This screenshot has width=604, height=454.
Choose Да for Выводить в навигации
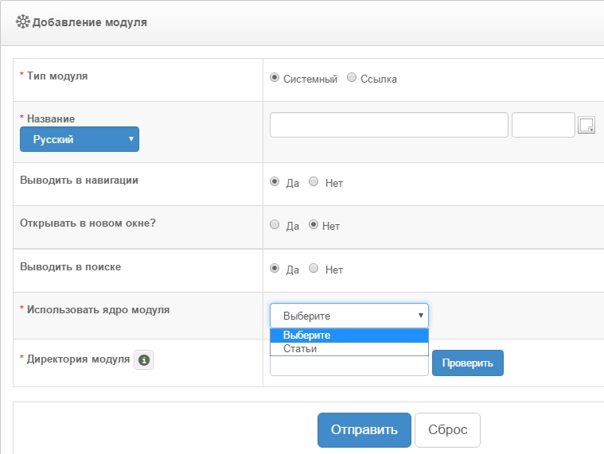pyautogui.click(x=275, y=181)
